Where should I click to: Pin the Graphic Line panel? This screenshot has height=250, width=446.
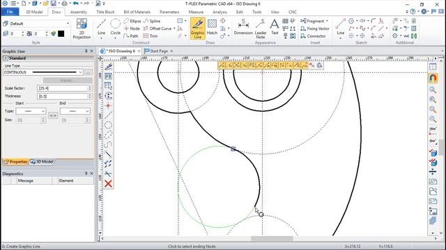click(86, 51)
